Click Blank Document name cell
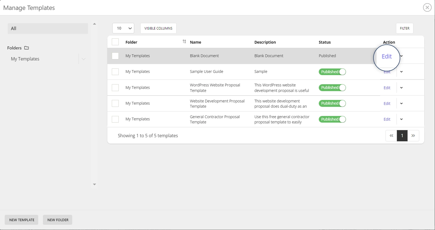This screenshot has height=230, width=435. point(204,56)
